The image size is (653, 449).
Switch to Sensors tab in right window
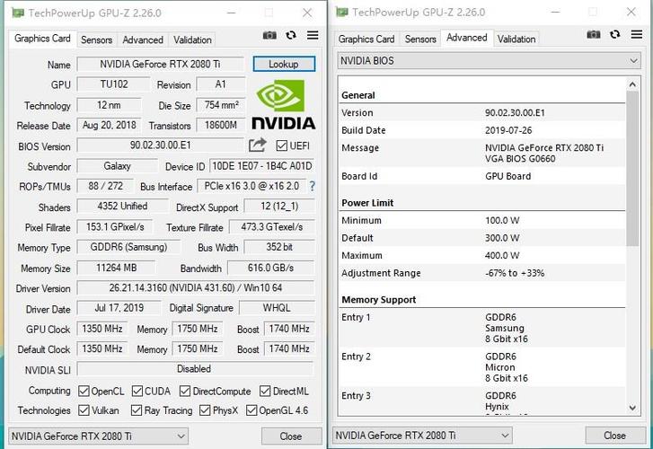click(x=420, y=40)
